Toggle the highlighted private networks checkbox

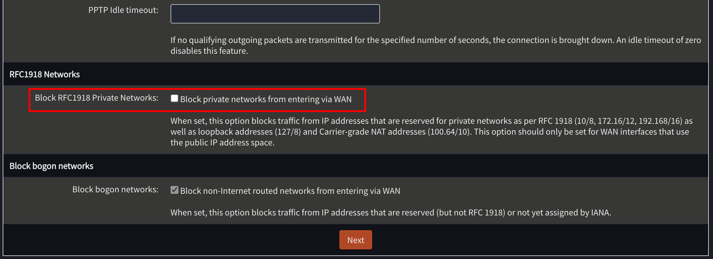pyautogui.click(x=174, y=98)
